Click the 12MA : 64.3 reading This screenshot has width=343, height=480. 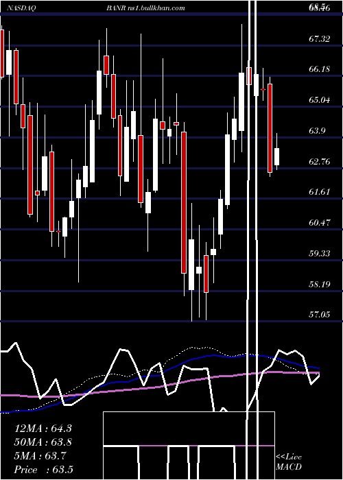[x=43, y=429]
